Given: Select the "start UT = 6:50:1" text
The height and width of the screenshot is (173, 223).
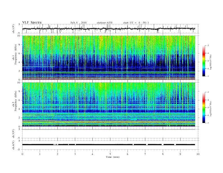Looking at the screenshot, I should click(x=136, y=23).
